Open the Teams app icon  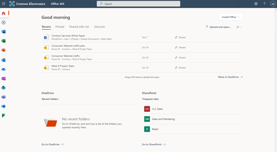click(4, 97)
